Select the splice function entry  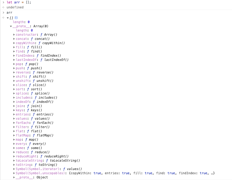tap(33, 93)
